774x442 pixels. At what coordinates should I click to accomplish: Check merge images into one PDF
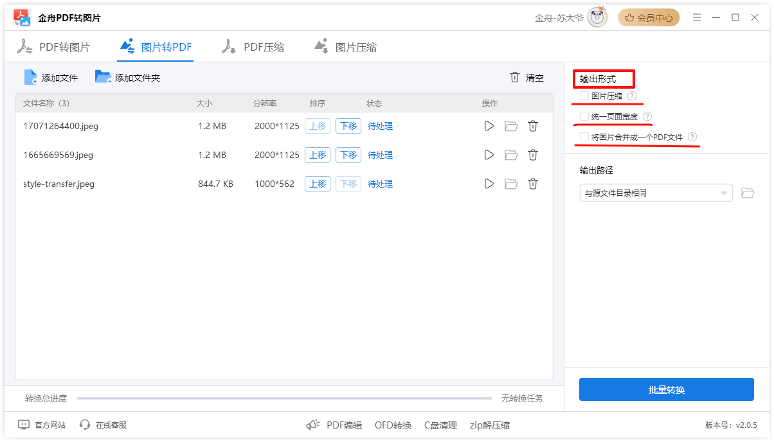pyautogui.click(x=584, y=137)
